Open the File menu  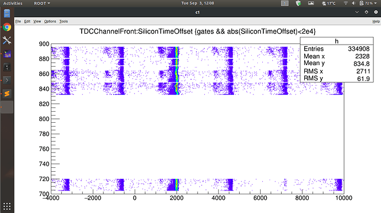tap(18, 21)
